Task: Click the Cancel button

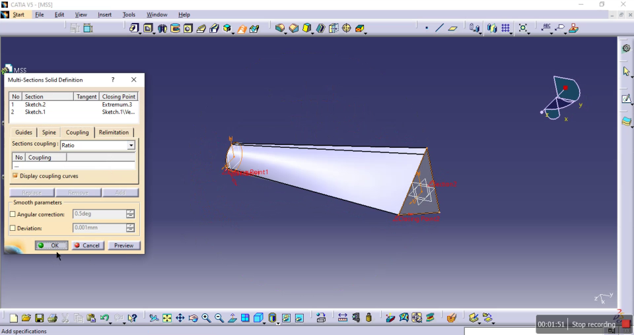Action: [87, 245]
